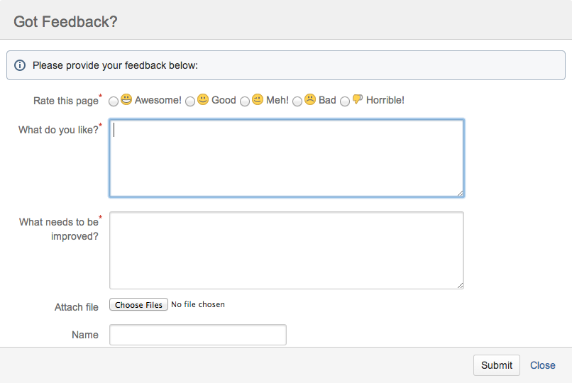Click the Close link
The height and width of the screenshot is (383, 572).
[x=543, y=365]
